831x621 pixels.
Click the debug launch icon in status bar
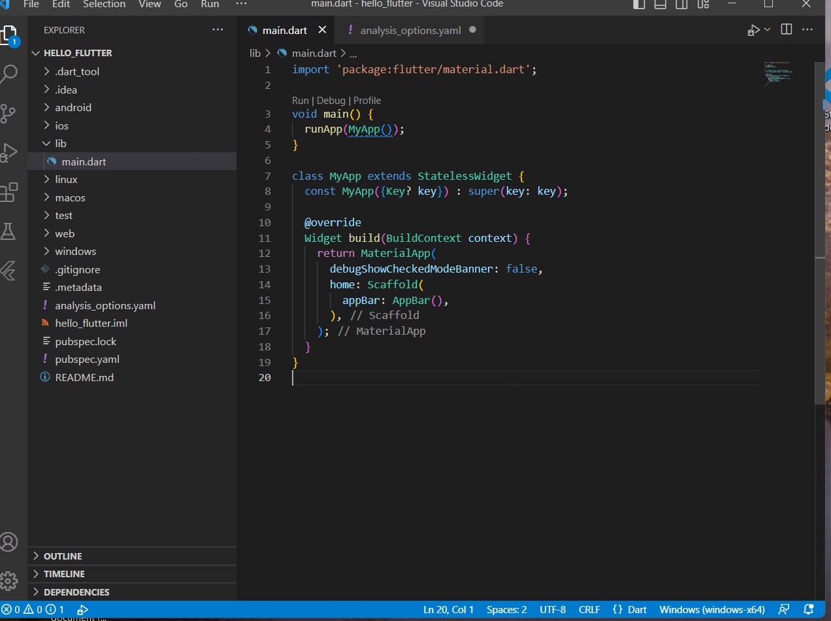(83, 610)
